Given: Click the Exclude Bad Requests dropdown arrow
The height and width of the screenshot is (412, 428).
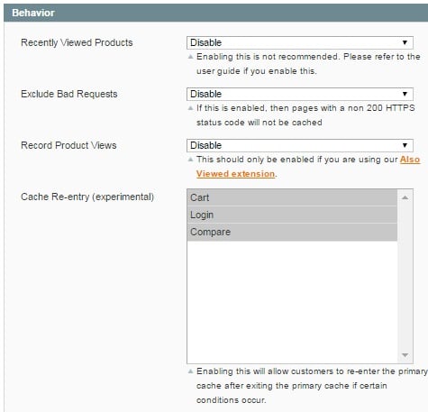Looking at the screenshot, I should [405, 94].
